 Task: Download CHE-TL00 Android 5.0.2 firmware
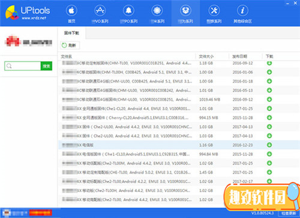pyautogui.click(x=269, y=172)
